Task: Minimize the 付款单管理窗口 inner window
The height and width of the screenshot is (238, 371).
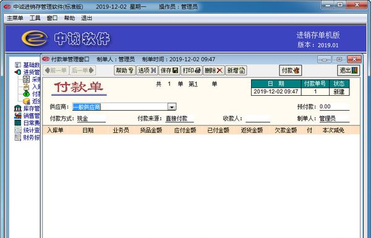Action: (324, 59)
